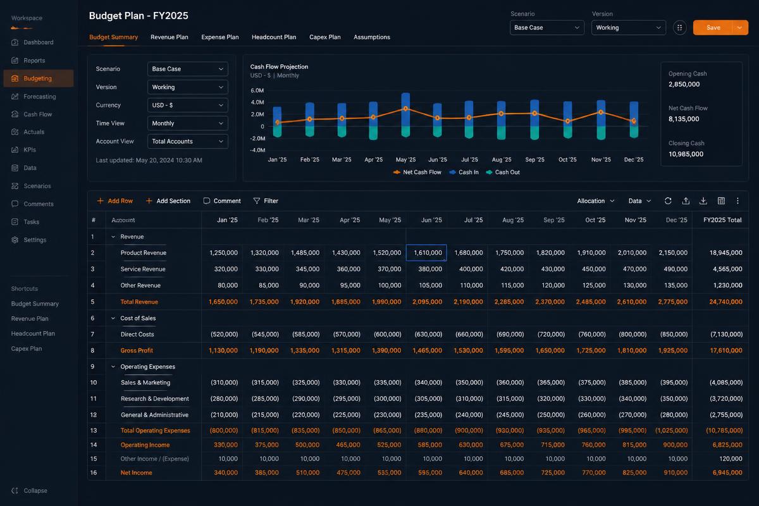Open Dashboard from the sidebar
Screen dimensions: 759x506
[38, 42]
